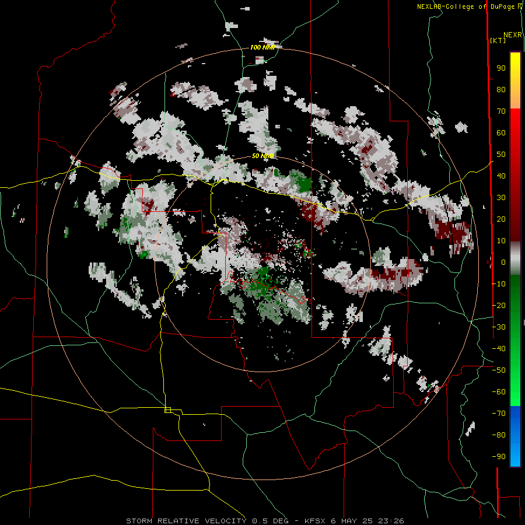
Task: Click the "-30" value on velocity scale
Action: tap(499, 327)
